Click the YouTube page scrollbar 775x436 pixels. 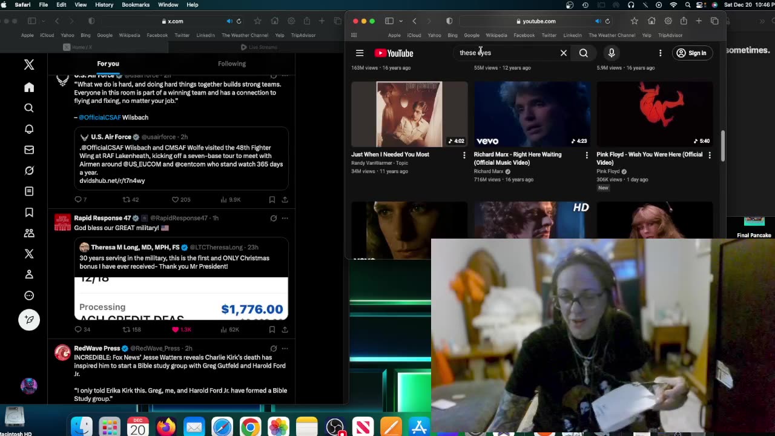click(722, 146)
